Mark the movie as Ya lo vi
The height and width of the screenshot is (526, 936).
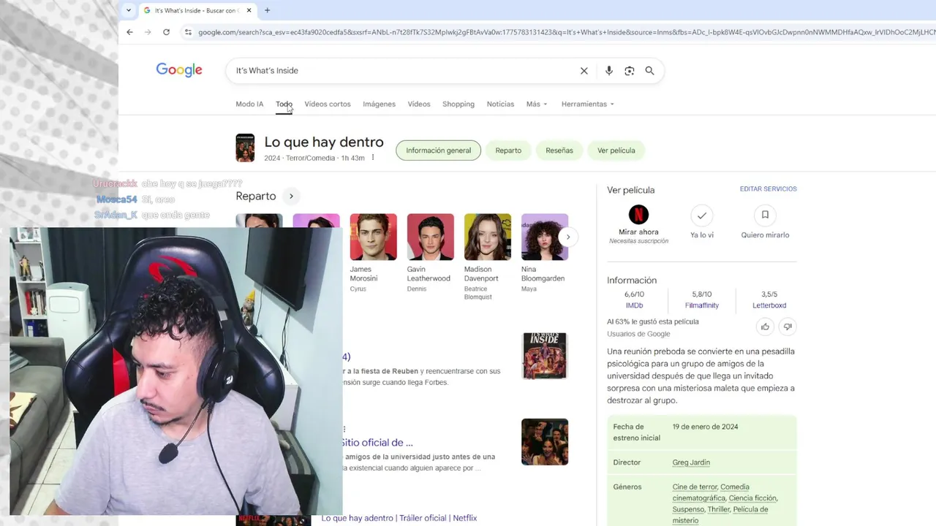pos(702,215)
